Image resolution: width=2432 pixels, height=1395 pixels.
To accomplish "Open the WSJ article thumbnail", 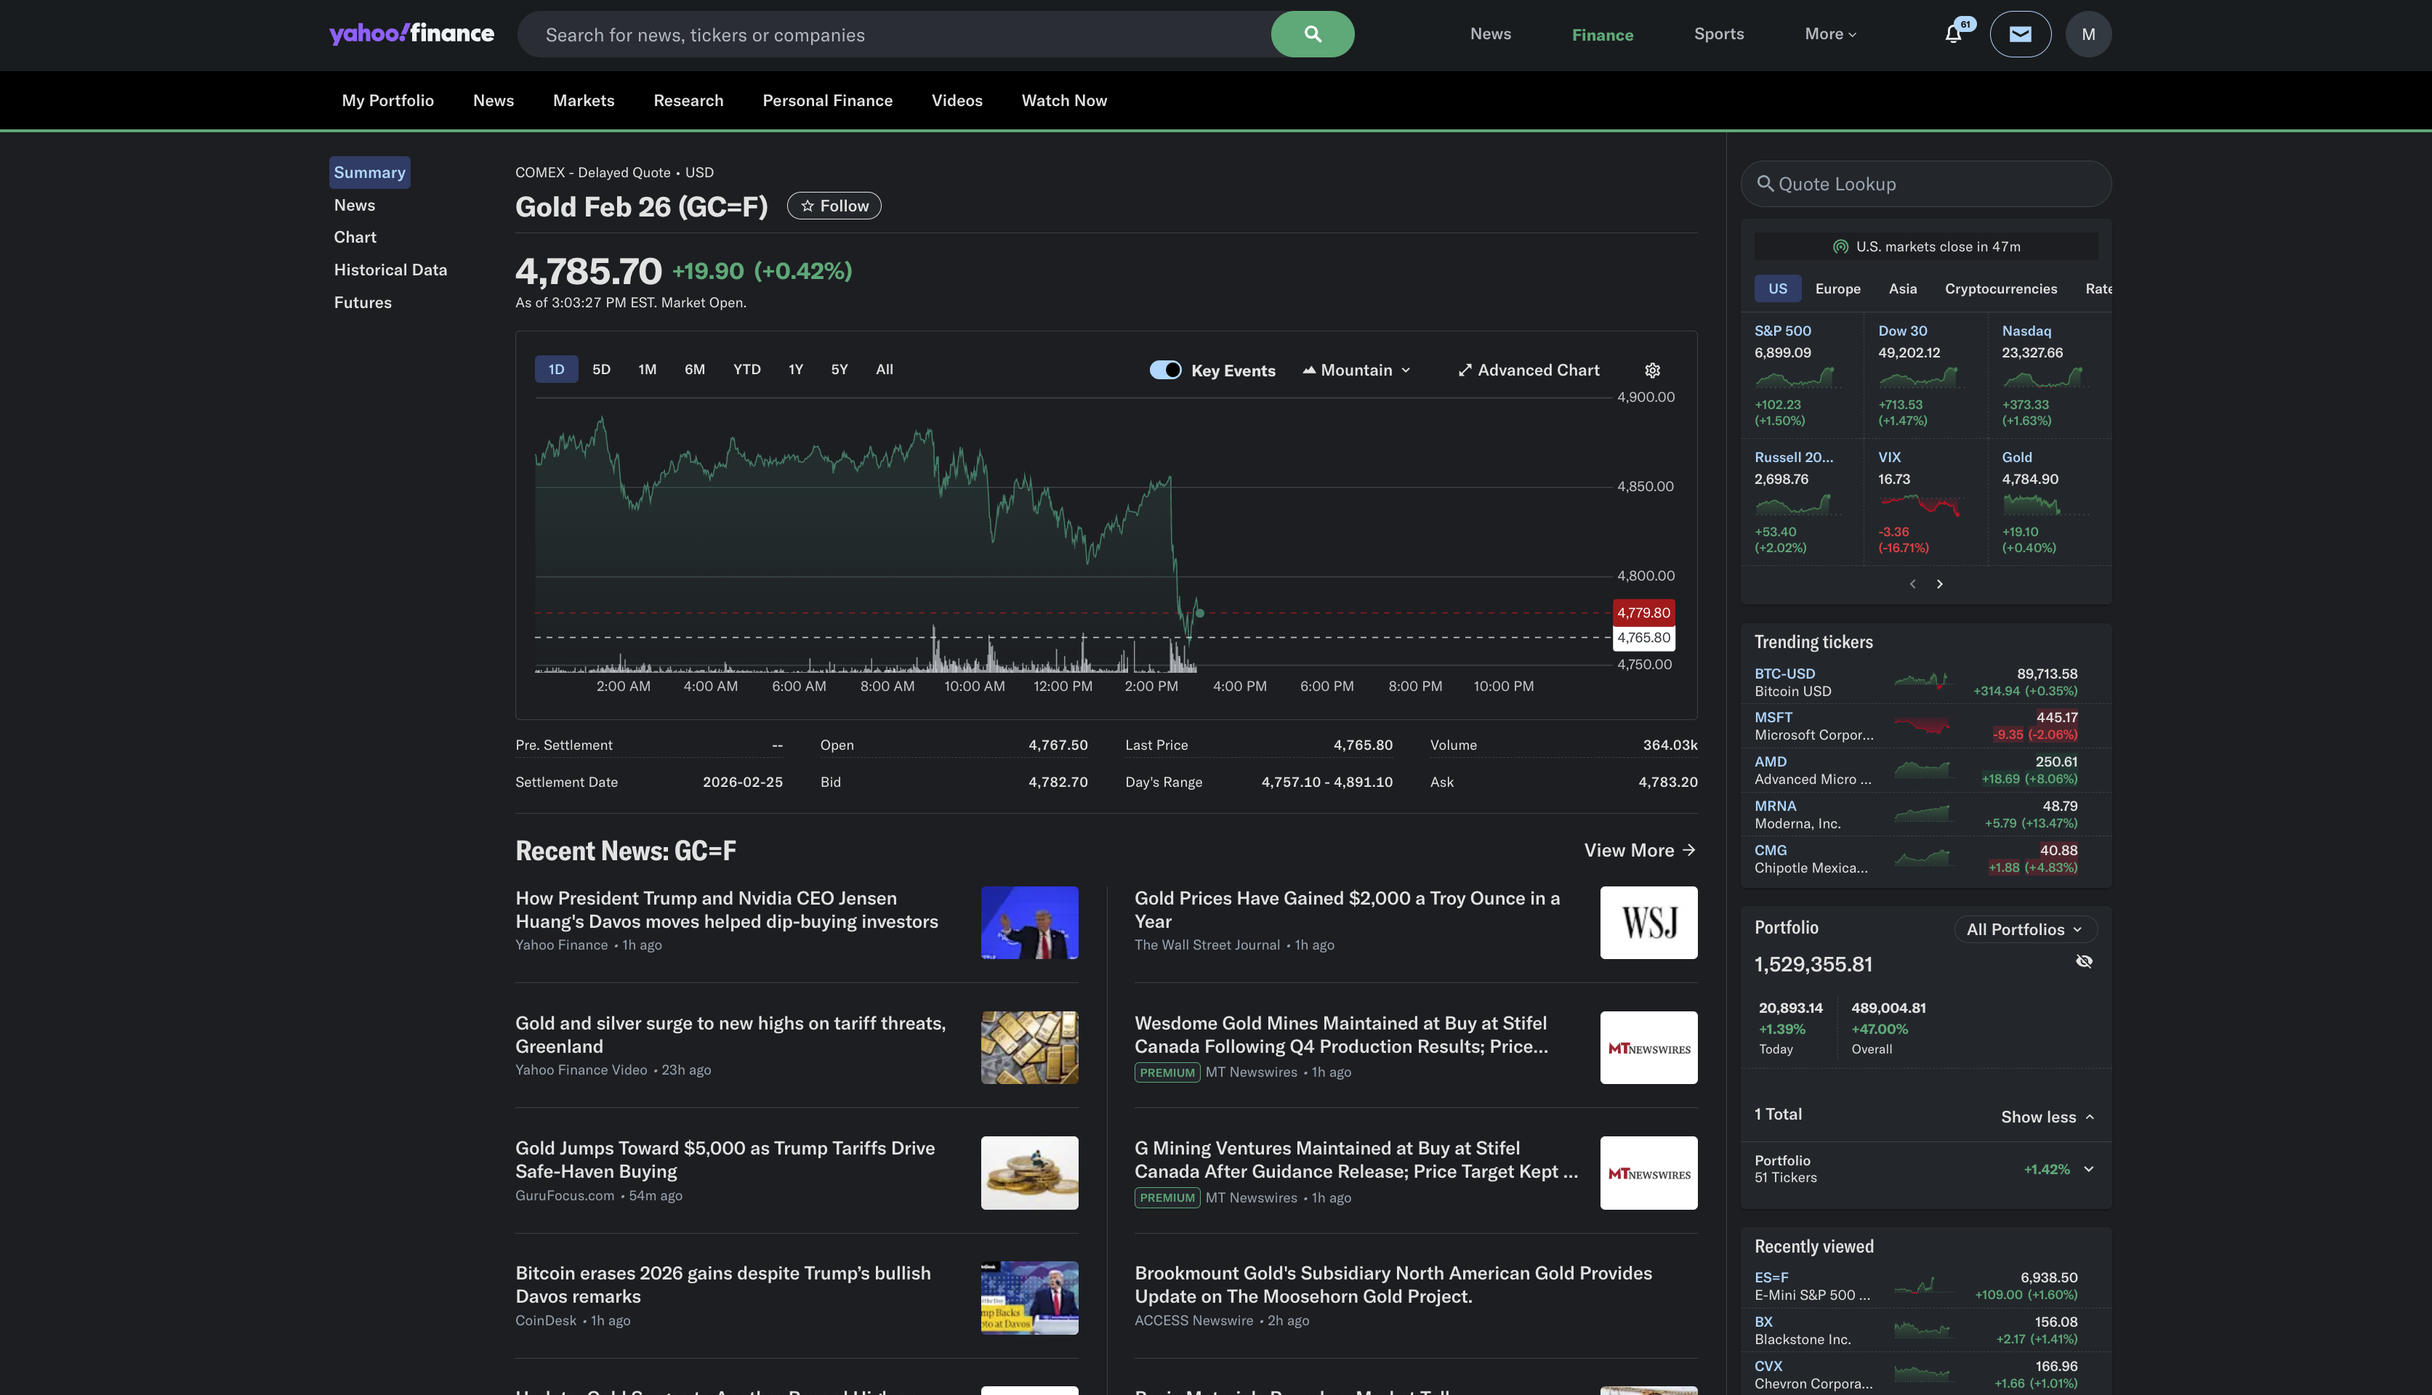I will click(1648, 922).
